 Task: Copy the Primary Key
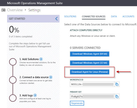pyautogui.click(x=117, y=96)
